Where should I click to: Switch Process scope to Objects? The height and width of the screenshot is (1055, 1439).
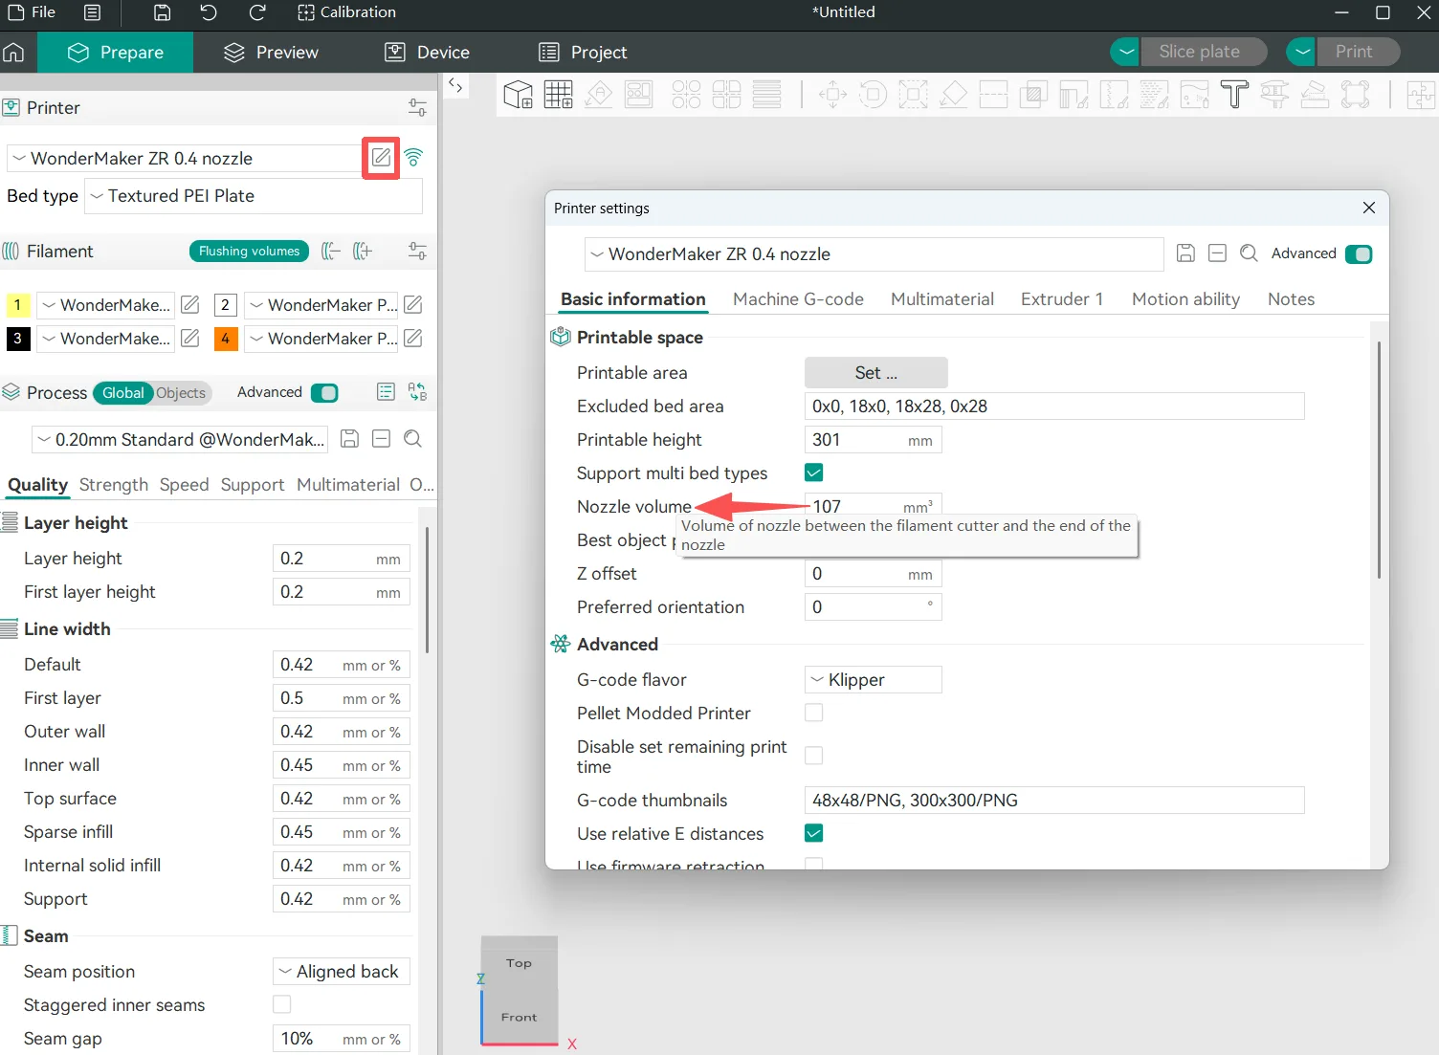181,392
